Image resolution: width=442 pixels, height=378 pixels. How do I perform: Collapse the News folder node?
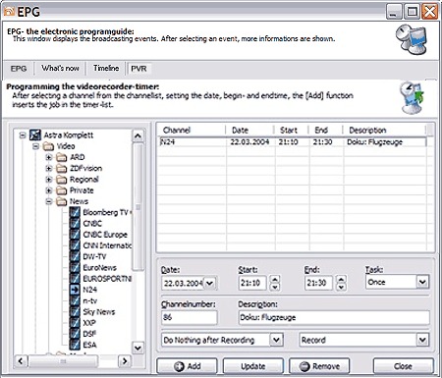coord(49,201)
